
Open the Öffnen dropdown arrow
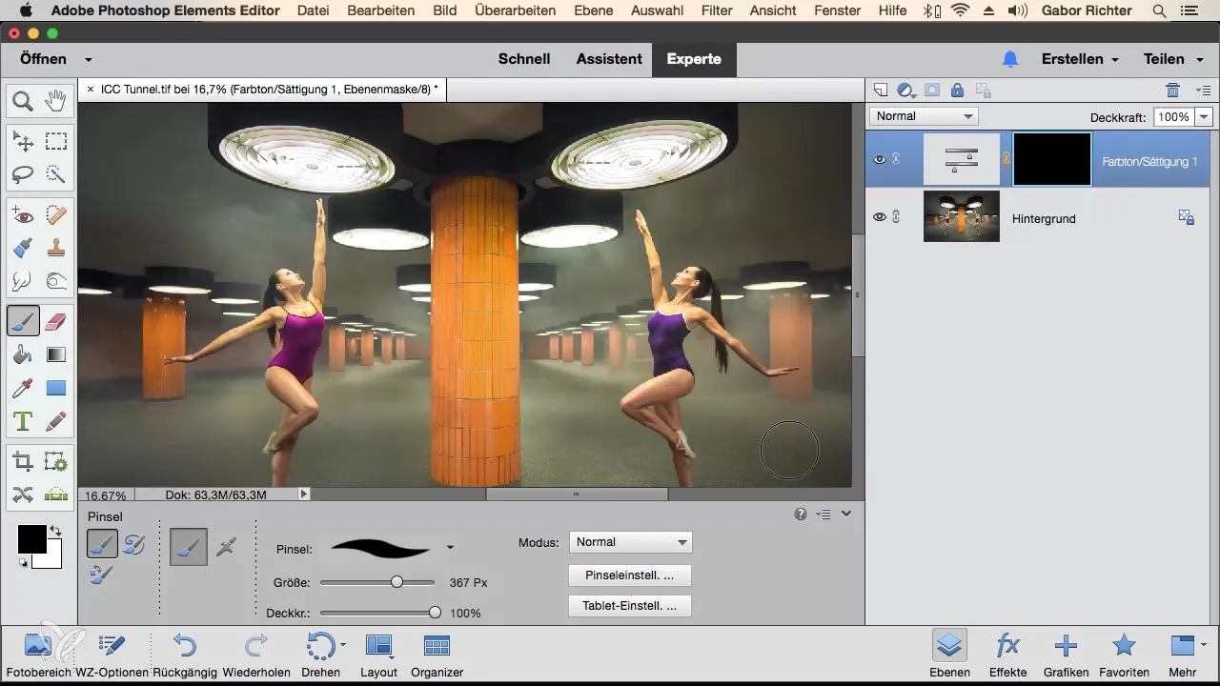coord(89,59)
